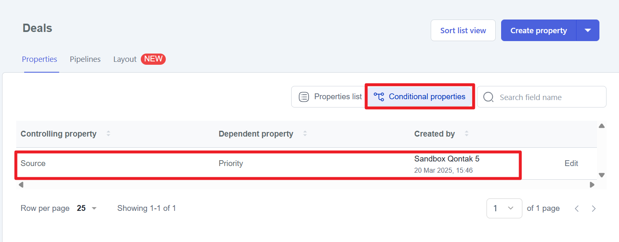Switch to the Layout tab

(x=125, y=59)
